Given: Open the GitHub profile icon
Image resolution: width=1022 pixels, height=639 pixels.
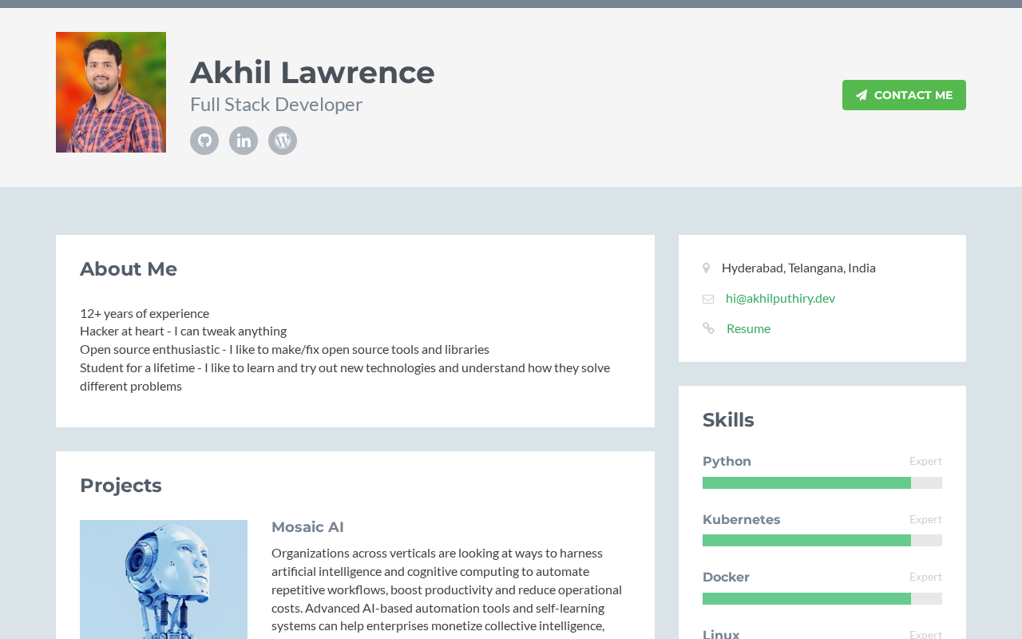Looking at the screenshot, I should click(x=204, y=141).
